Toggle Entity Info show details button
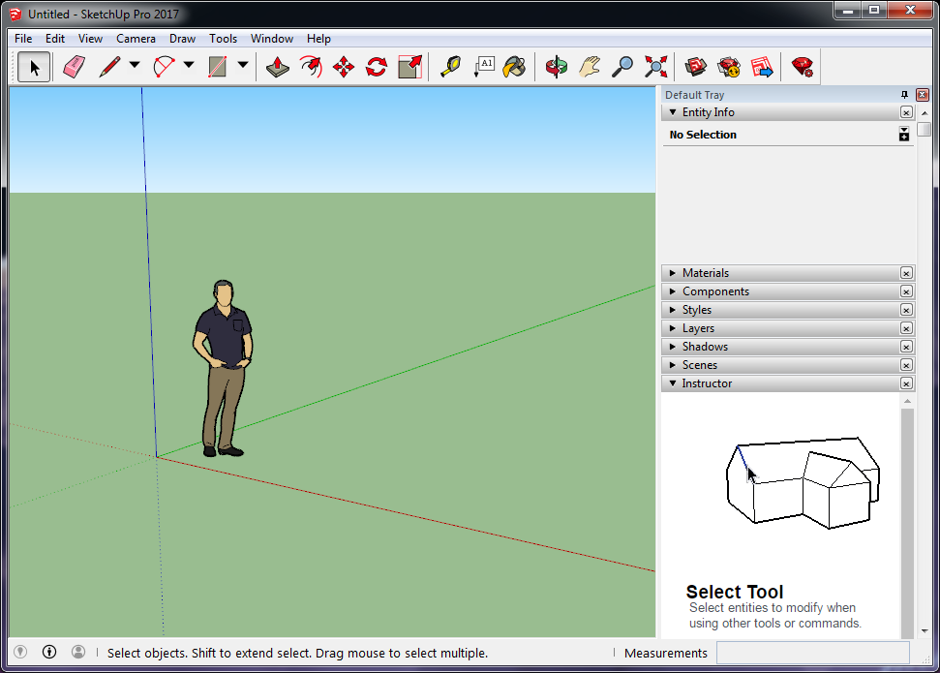 [904, 134]
